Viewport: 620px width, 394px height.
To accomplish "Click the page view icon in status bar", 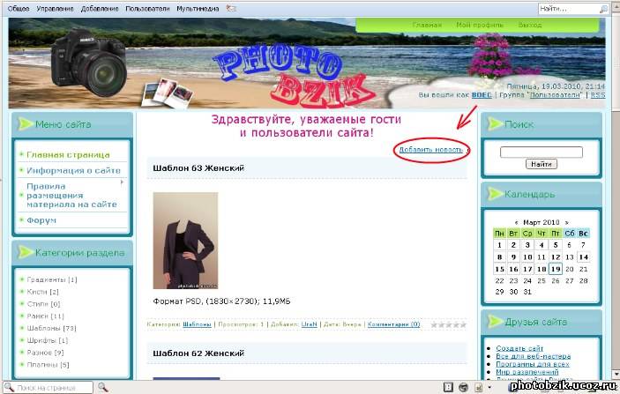I will [478, 388].
